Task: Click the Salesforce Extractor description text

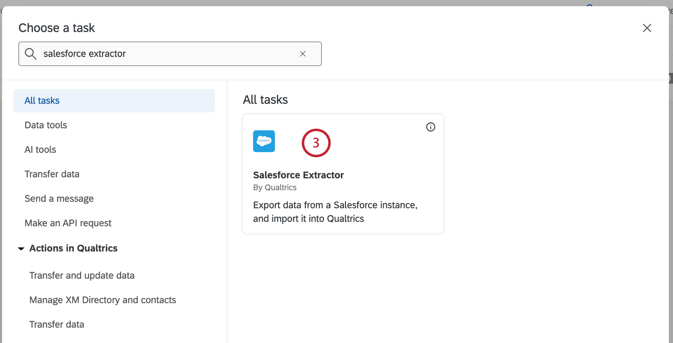Action: click(335, 212)
